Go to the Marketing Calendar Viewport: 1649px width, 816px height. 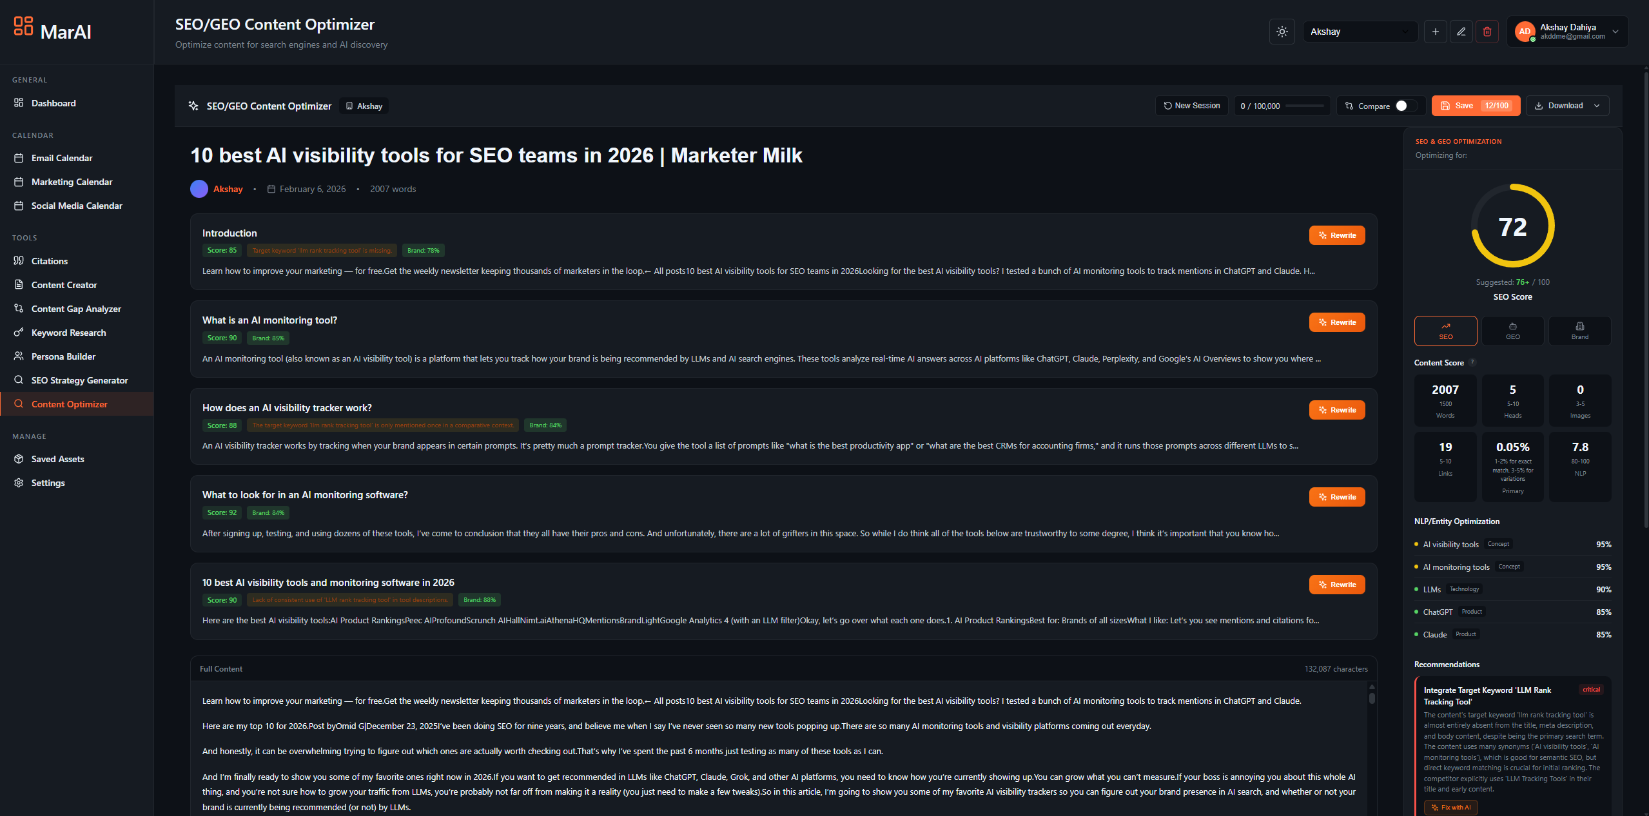[72, 182]
